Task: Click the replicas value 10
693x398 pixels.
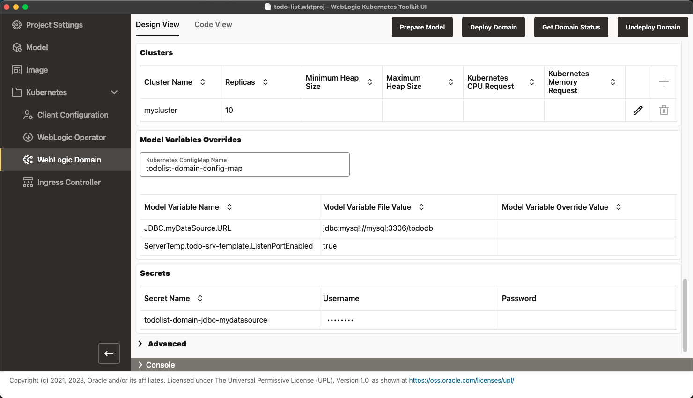Action: [x=229, y=110]
